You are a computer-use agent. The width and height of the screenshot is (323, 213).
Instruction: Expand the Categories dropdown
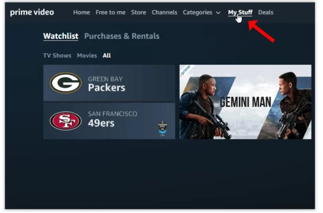pos(202,13)
